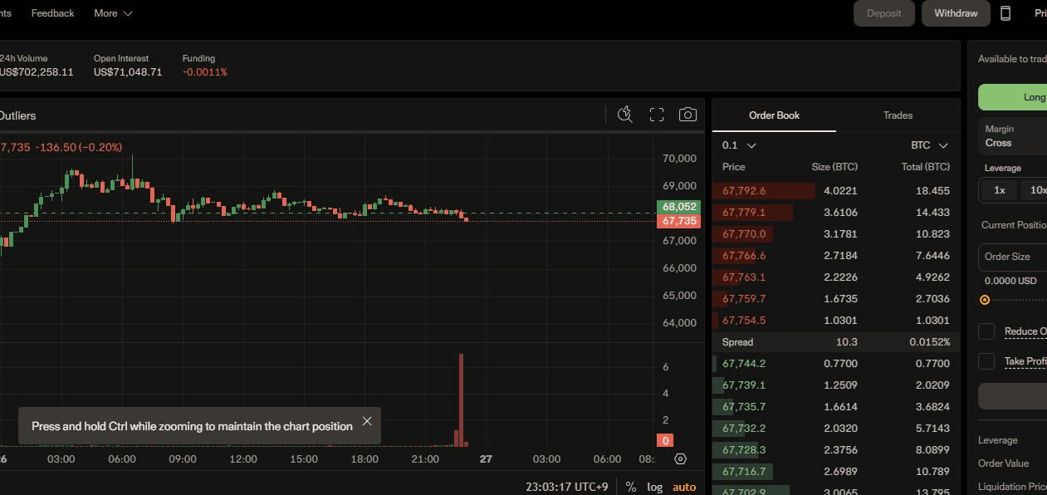Toggle auto scale on chart
Image resolution: width=1047 pixels, height=495 pixels.
[x=684, y=487]
